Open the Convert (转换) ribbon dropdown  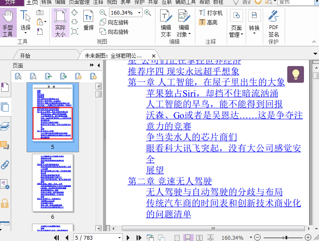coord(254,22)
